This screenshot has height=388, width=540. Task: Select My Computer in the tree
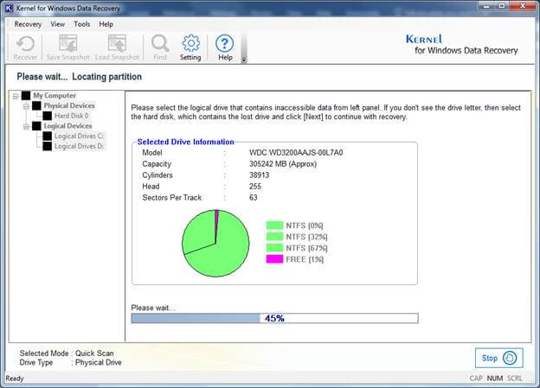pyautogui.click(x=55, y=96)
